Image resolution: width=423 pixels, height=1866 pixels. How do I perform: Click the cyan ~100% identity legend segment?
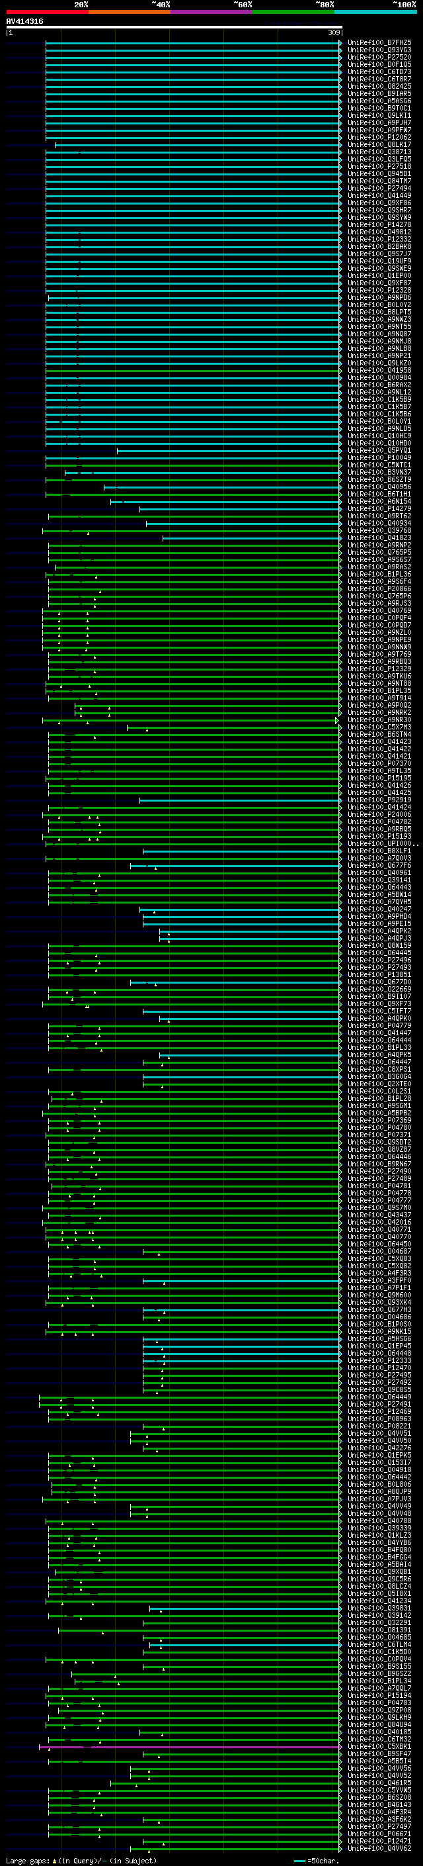click(x=375, y=12)
